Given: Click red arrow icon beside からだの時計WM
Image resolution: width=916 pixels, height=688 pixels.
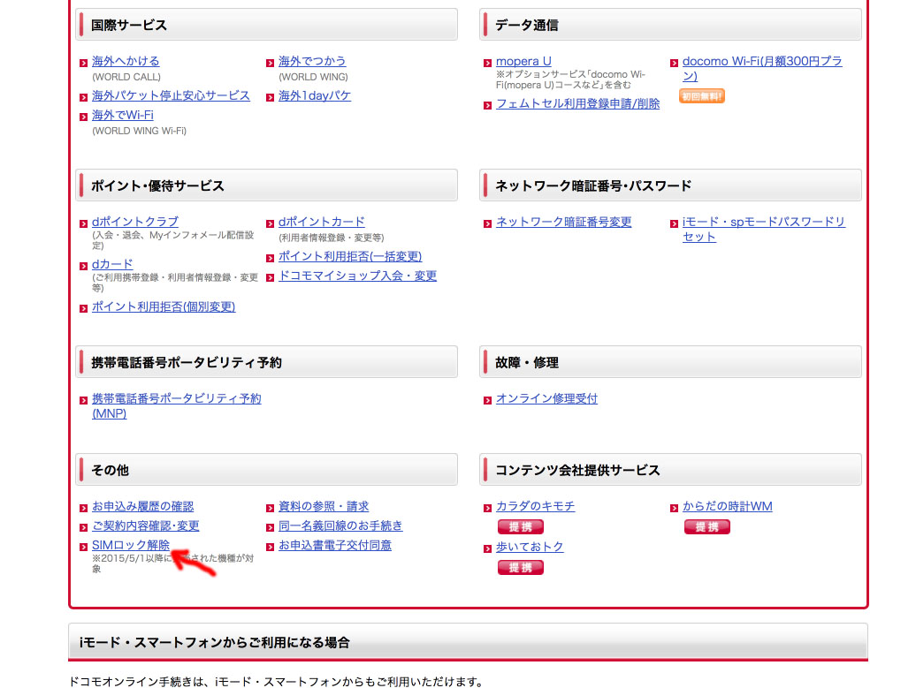Looking at the screenshot, I should [674, 508].
